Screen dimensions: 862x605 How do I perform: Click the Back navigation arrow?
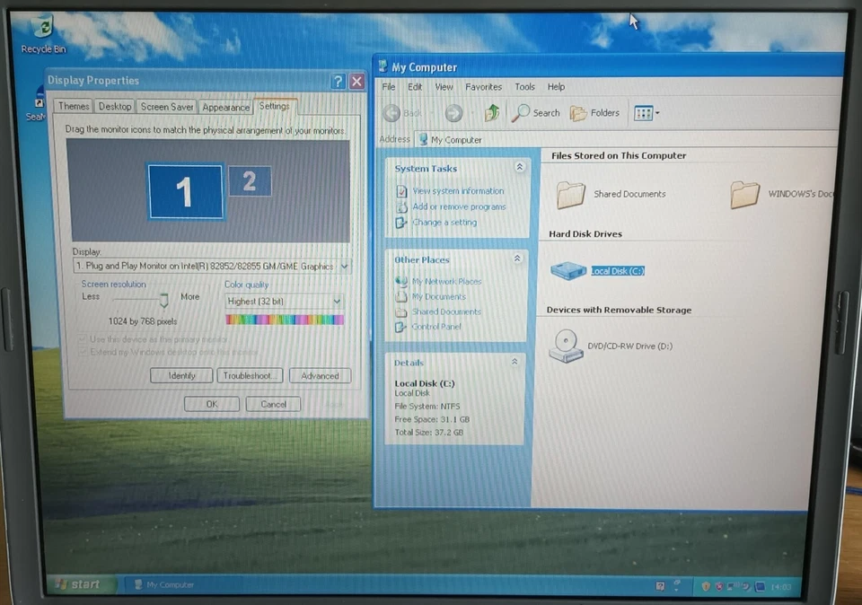point(391,112)
